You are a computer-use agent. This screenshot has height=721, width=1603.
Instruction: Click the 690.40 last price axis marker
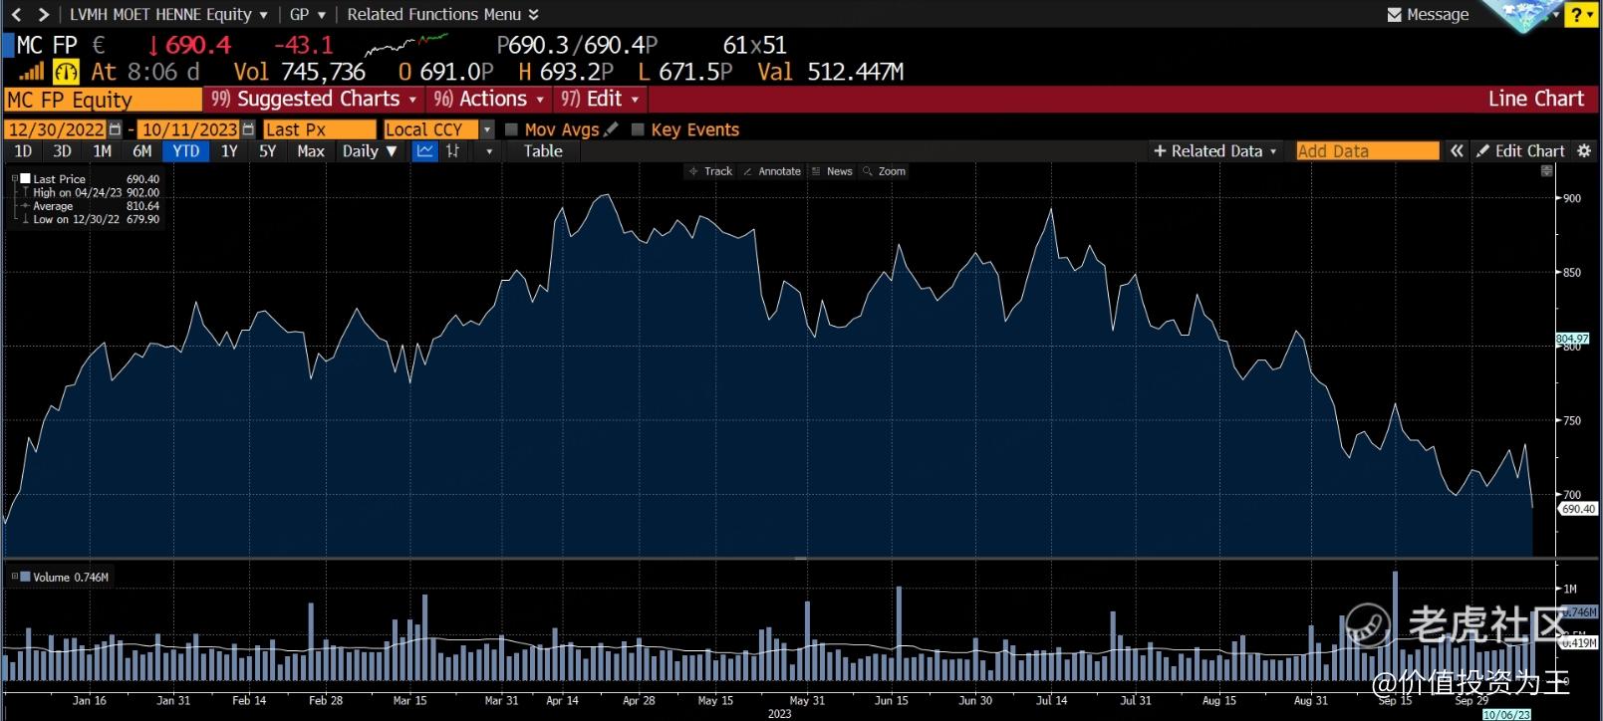1577,509
